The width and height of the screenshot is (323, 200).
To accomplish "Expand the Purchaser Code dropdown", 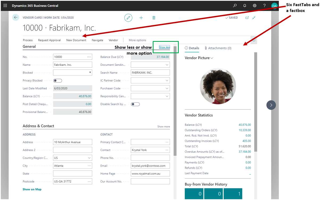I will (167, 88).
